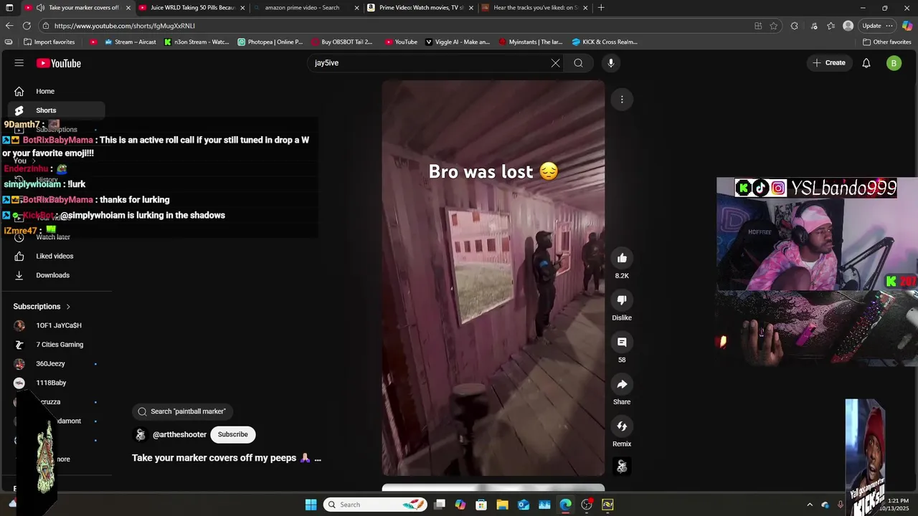Open Microsoft Edge in the taskbar

[x=566, y=505]
